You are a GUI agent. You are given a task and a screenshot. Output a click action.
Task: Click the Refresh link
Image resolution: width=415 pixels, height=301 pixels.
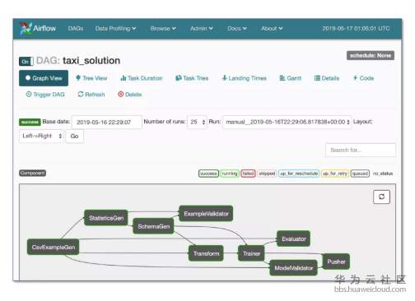click(x=91, y=95)
